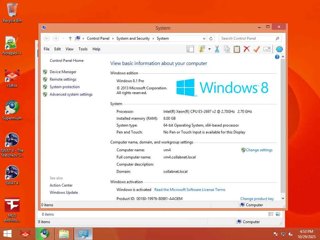This screenshot has height=240, width=320.
Task: Open the System window title bar icon
Action: [x=44, y=27]
